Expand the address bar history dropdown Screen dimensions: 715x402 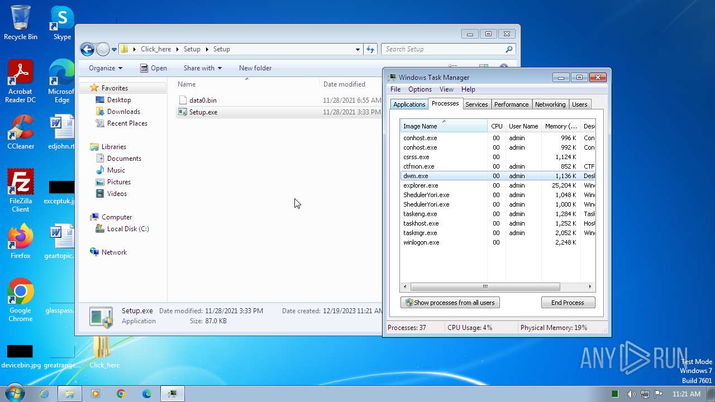(357, 49)
